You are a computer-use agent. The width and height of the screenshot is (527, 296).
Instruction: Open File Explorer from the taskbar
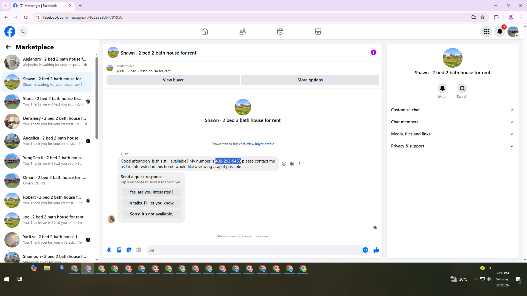(x=47, y=268)
